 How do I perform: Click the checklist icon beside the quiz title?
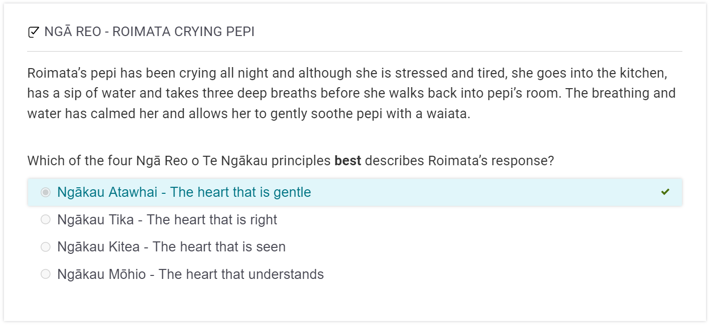click(x=33, y=33)
